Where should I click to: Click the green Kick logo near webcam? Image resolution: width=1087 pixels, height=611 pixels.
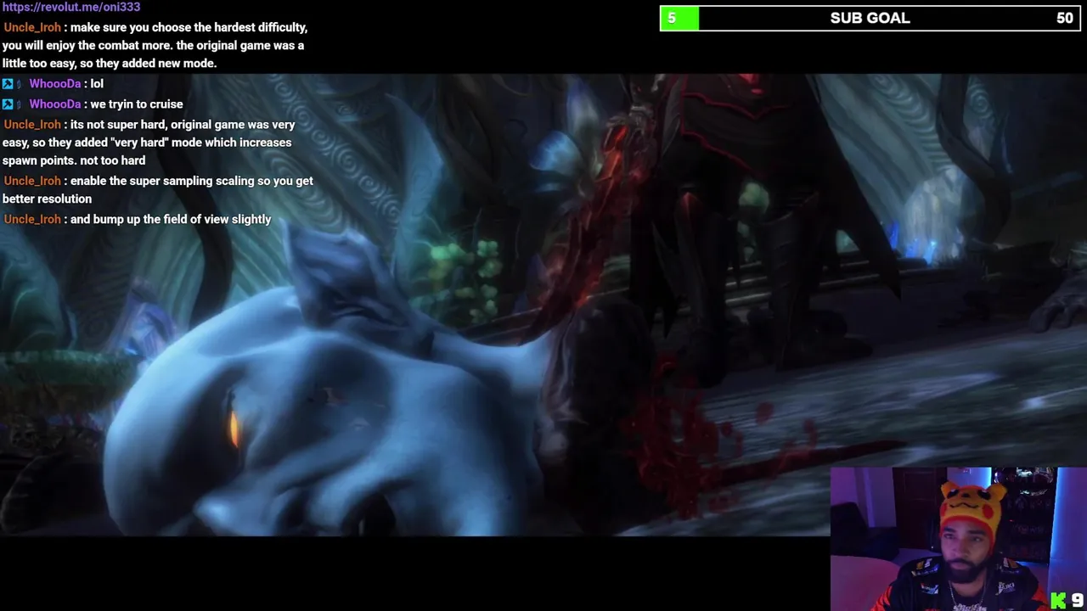click(x=1058, y=601)
